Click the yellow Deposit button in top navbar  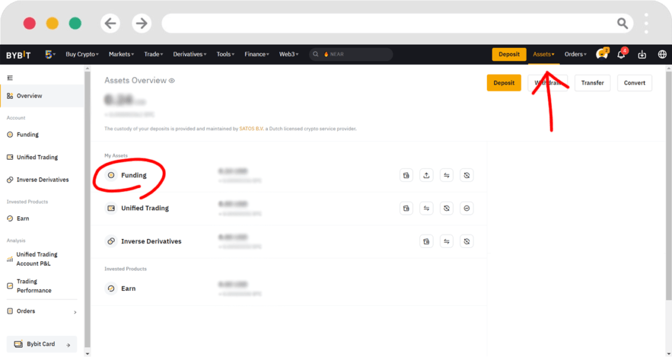click(509, 54)
